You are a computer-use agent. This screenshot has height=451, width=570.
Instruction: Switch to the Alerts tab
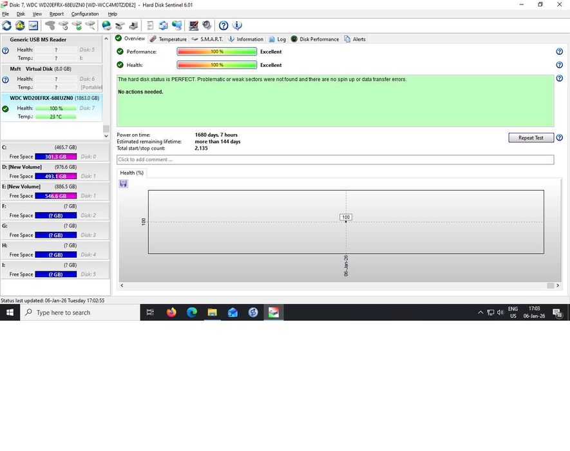354,39
